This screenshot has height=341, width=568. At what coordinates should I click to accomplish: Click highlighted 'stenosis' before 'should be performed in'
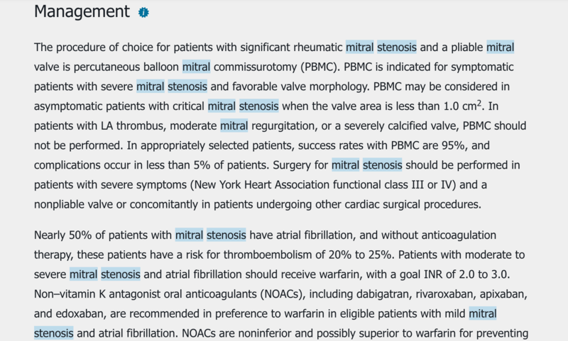383,165
